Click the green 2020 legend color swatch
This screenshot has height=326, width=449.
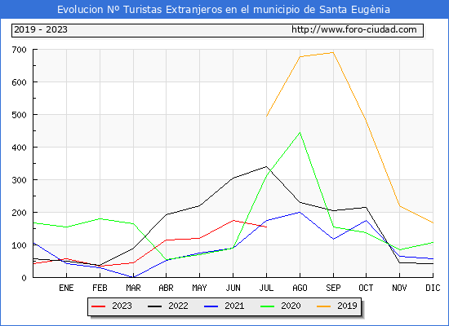tap(267, 306)
